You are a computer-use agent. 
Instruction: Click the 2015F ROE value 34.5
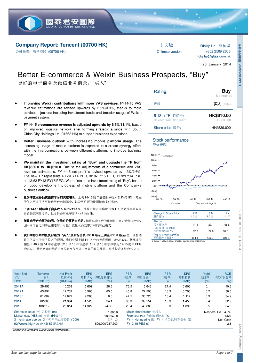click(228, 306)
